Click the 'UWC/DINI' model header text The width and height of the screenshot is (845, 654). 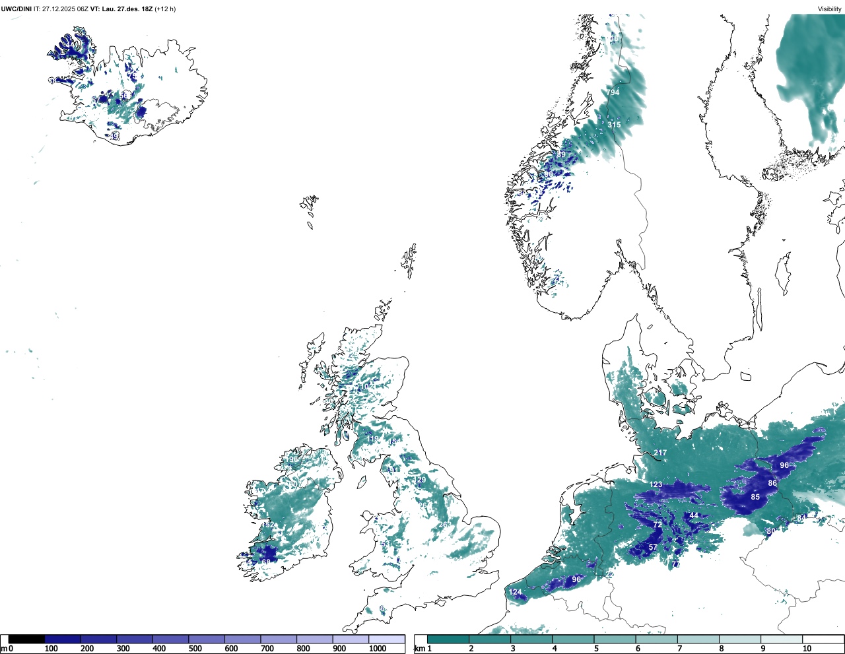[17, 9]
